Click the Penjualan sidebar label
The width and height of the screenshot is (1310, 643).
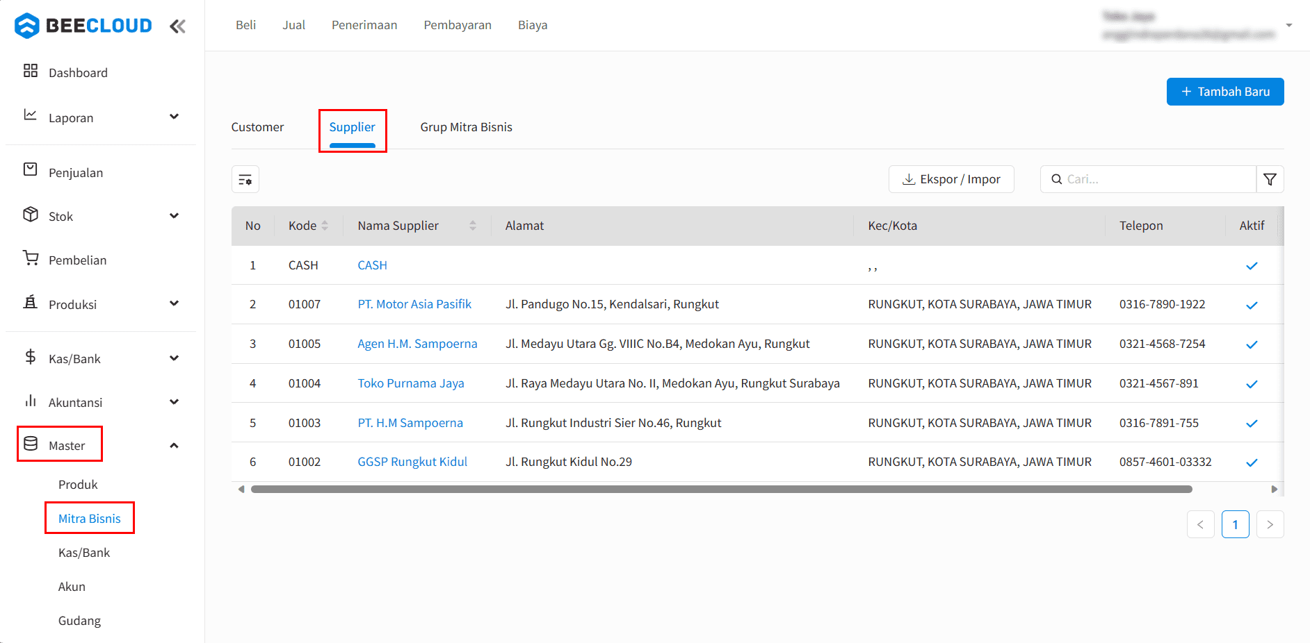click(76, 173)
